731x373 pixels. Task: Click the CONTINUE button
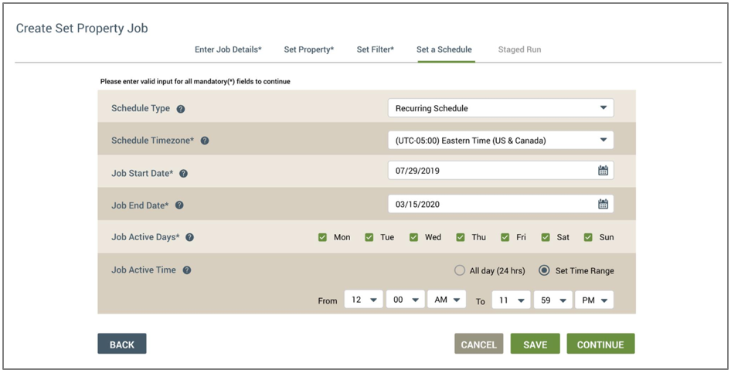click(600, 344)
